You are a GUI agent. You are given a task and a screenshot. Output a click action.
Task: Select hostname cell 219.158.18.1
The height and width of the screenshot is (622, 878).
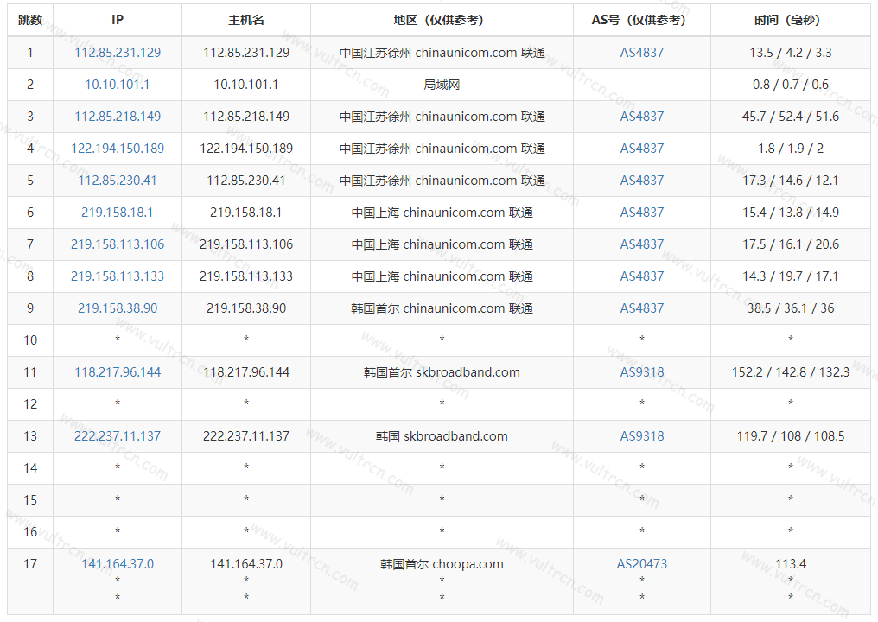[x=246, y=213]
